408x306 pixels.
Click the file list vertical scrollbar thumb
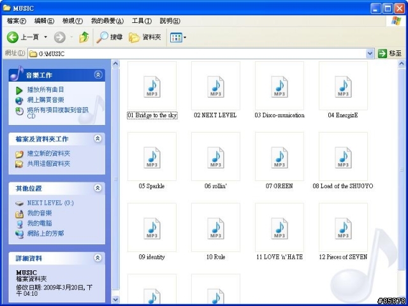(x=402, y=169)
